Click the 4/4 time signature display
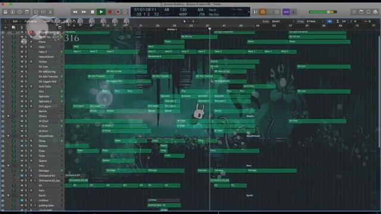The height and width of the screenshot is (214, 381). point(200,10)
